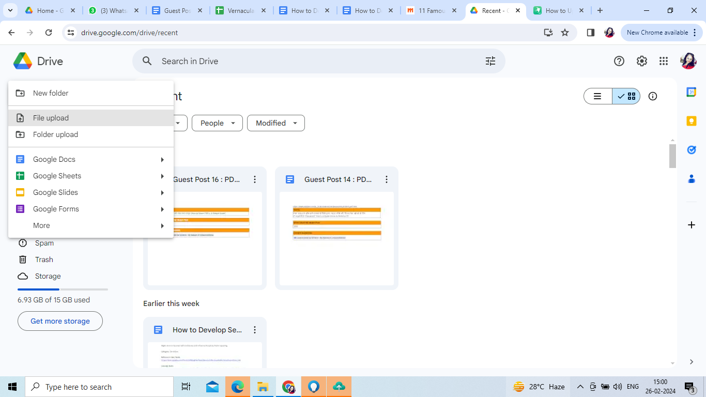Open Drive settings gear
Image resolution: width=706 pixels, height=397 pixels.
(641, 61)
